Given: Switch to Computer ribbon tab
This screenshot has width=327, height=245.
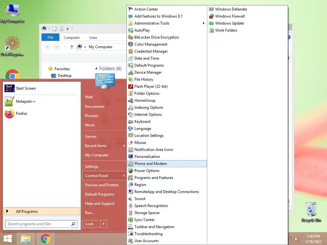Looking at the screenshot, I should pos(72,38).
